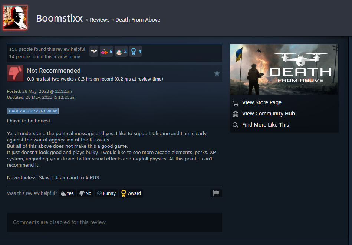Give an Award to this review
This screenshot has height=245, width=352.
[131, 193]
